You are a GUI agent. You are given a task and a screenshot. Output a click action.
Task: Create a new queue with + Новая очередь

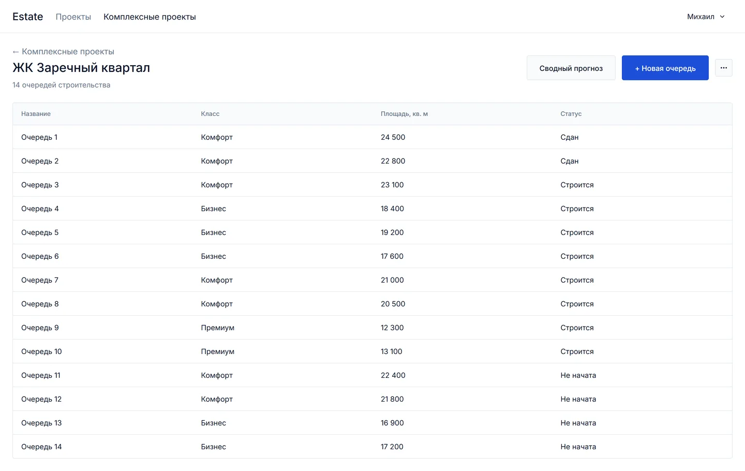click(x=665, y=68)
